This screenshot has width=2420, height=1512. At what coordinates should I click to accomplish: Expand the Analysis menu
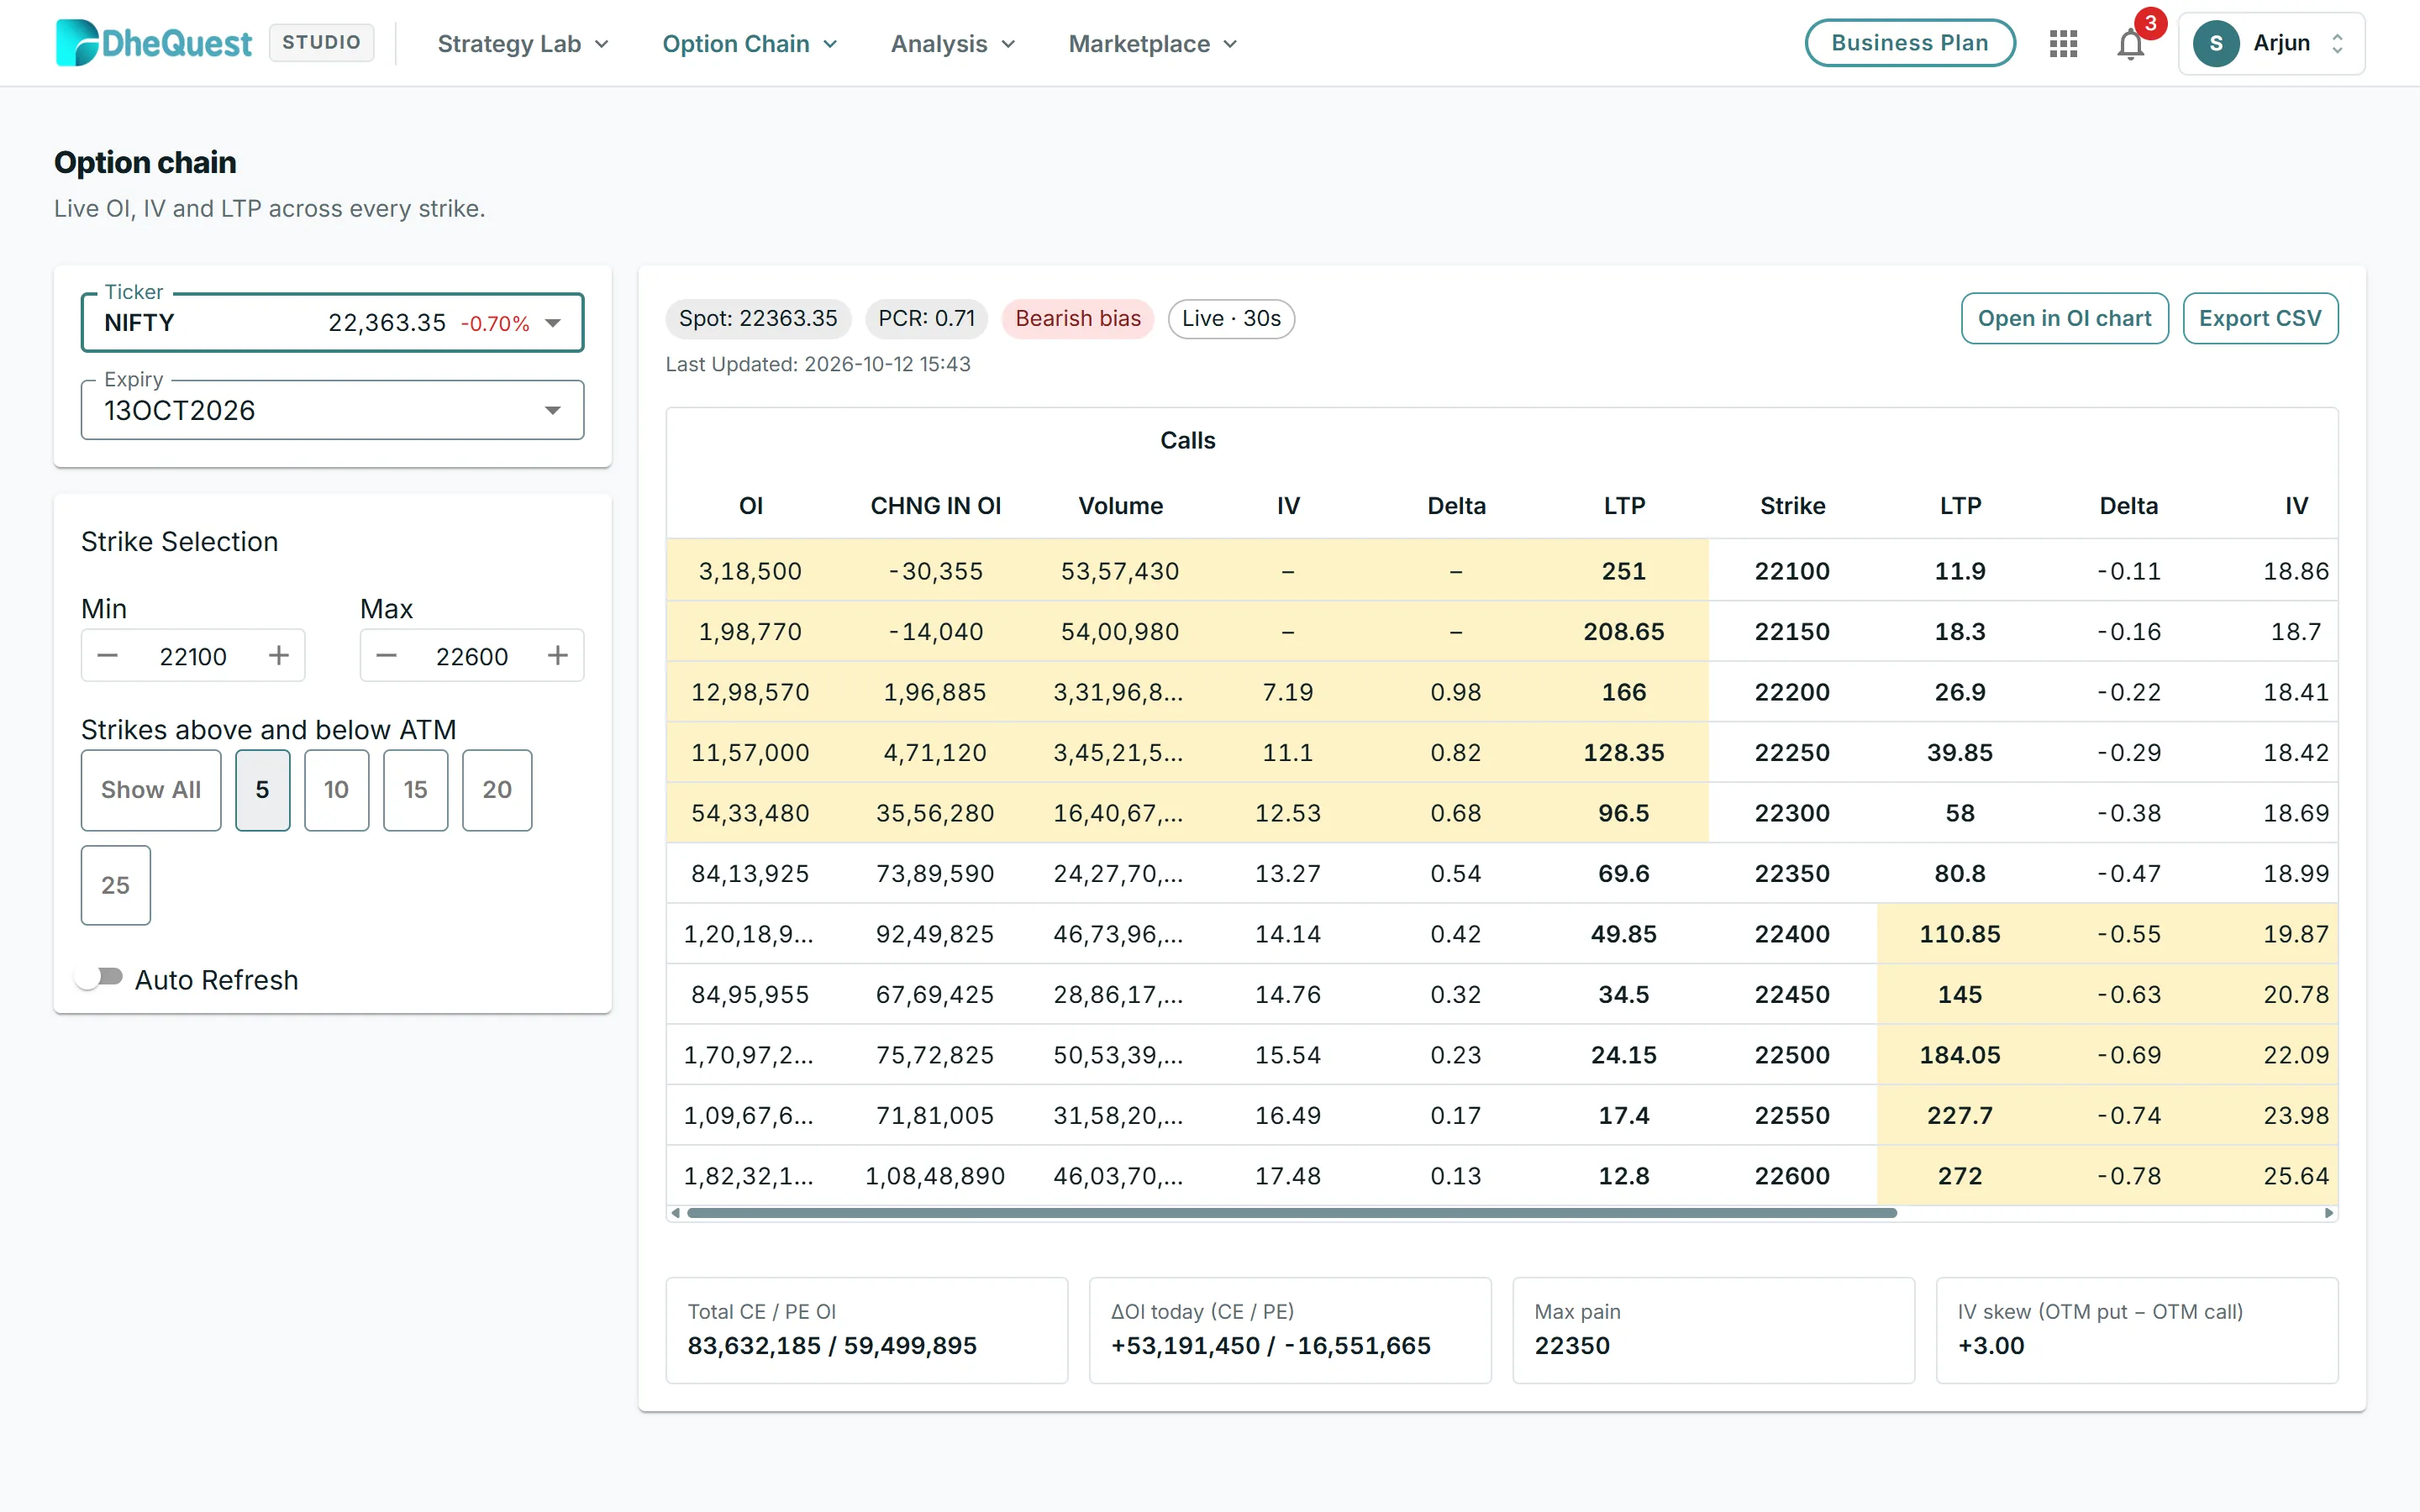point(953,44)
